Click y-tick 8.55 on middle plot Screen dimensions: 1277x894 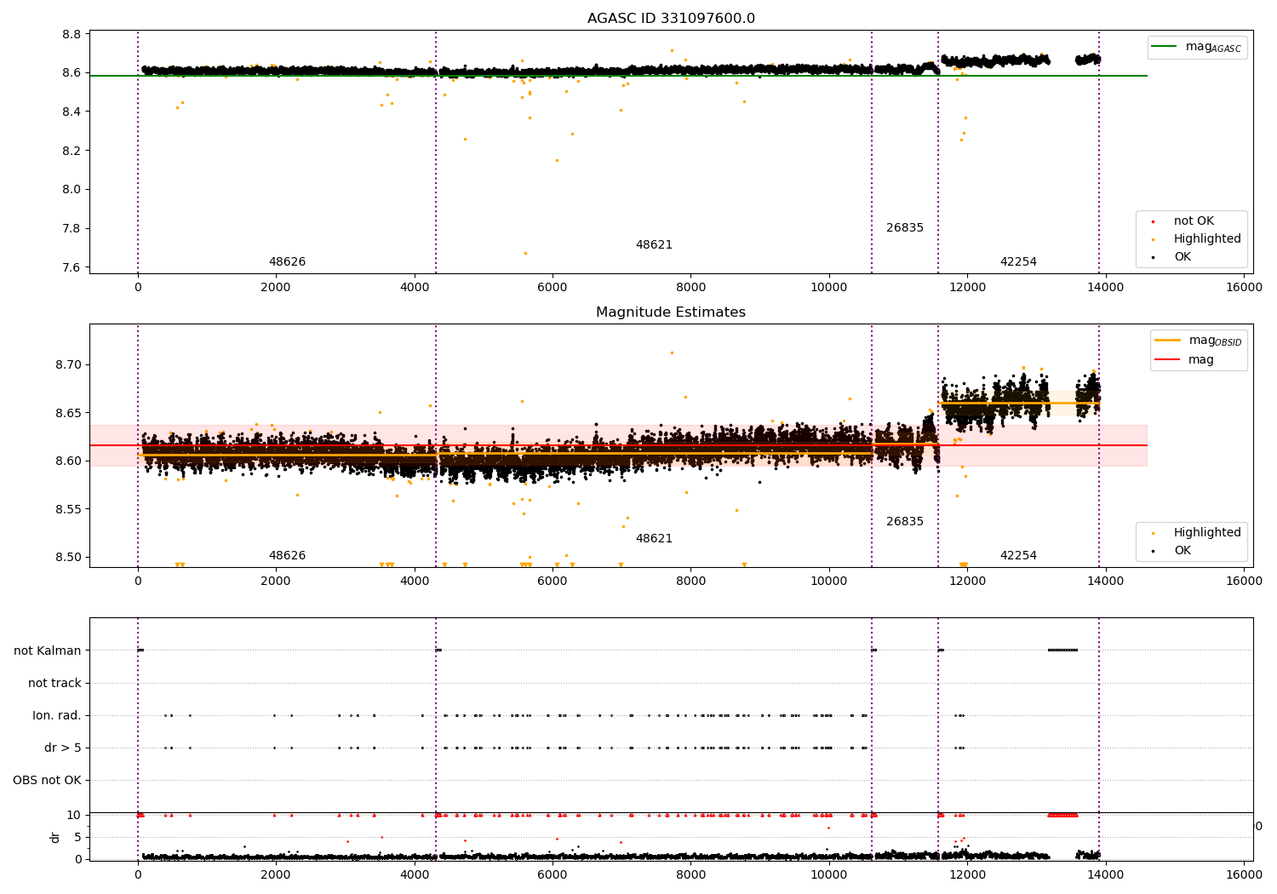point(68,509)
